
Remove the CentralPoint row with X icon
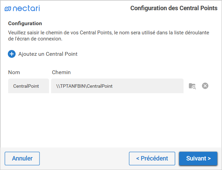coord(205,86)
